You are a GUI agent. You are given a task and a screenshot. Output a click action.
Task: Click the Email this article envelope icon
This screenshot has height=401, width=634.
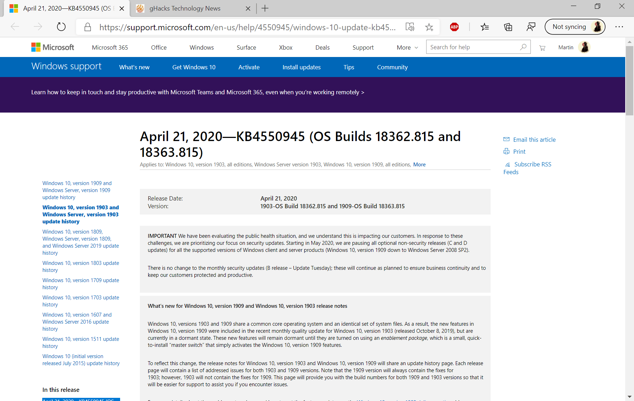[506, 139]
